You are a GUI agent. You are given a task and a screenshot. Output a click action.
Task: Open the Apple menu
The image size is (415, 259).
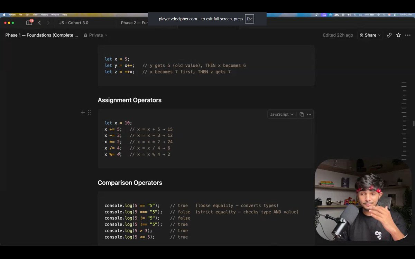(4, 15)
